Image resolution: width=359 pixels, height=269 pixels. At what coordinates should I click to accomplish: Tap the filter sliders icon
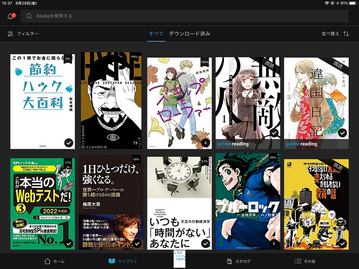[10, 34]
